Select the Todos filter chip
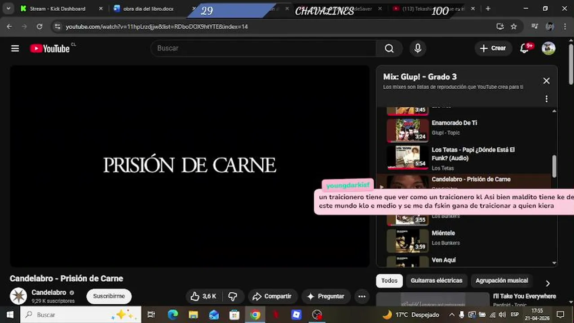574x323 pixels. click(x=389, y=280)
